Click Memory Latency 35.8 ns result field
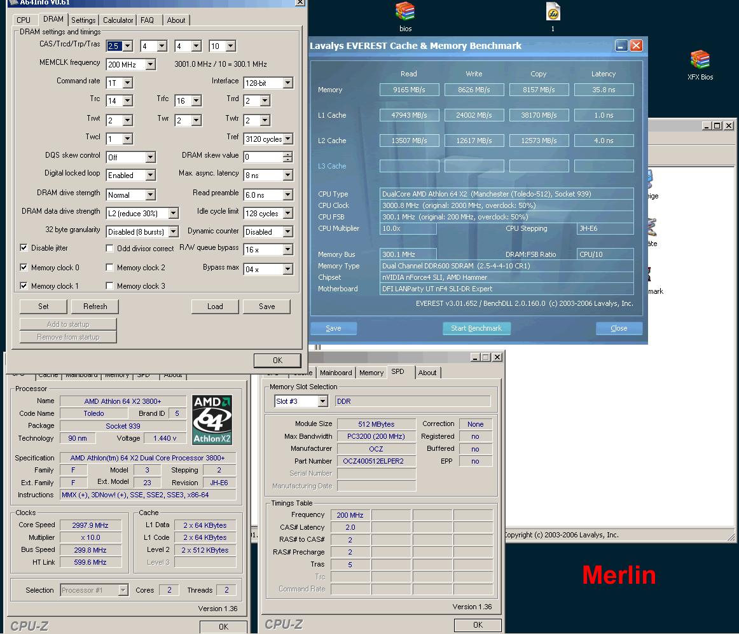The image size is (739, 634). tap(604, 90)
